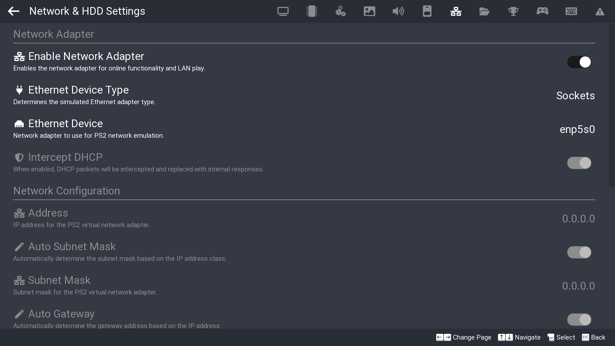The height and width of the screenshot is (346, 615).
Task: Open Advanced settings warning icon
Action: tap(600, 12)
